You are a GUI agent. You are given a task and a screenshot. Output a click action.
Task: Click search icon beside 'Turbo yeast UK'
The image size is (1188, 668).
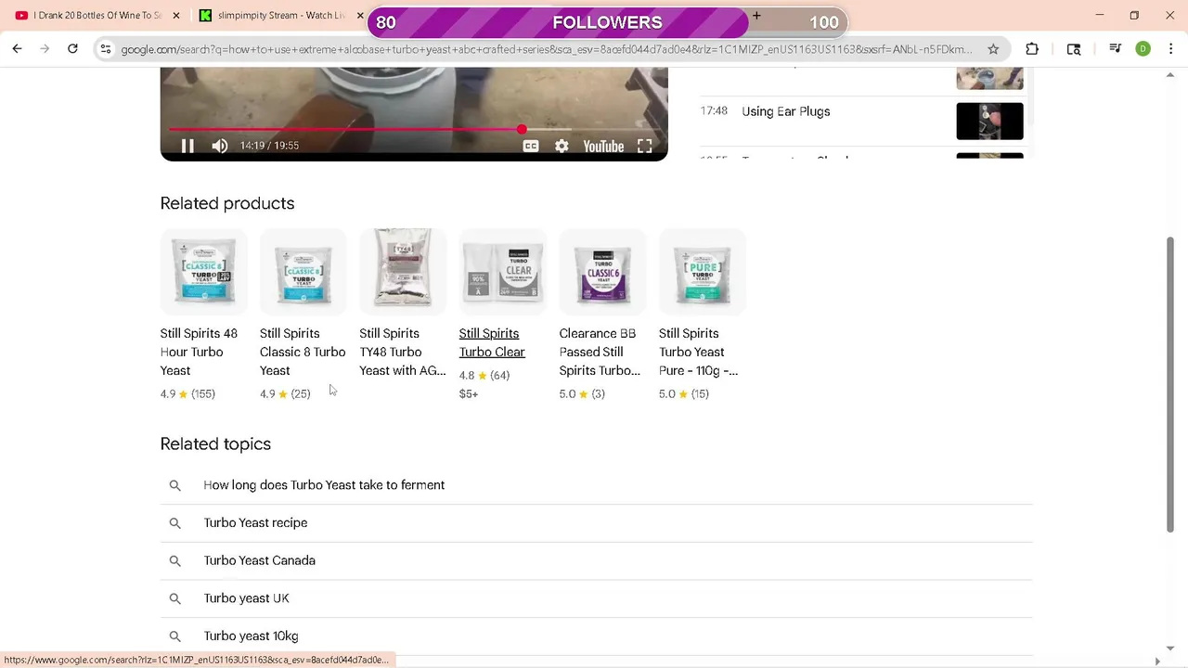pyautogui.click(x=174, y=598)
